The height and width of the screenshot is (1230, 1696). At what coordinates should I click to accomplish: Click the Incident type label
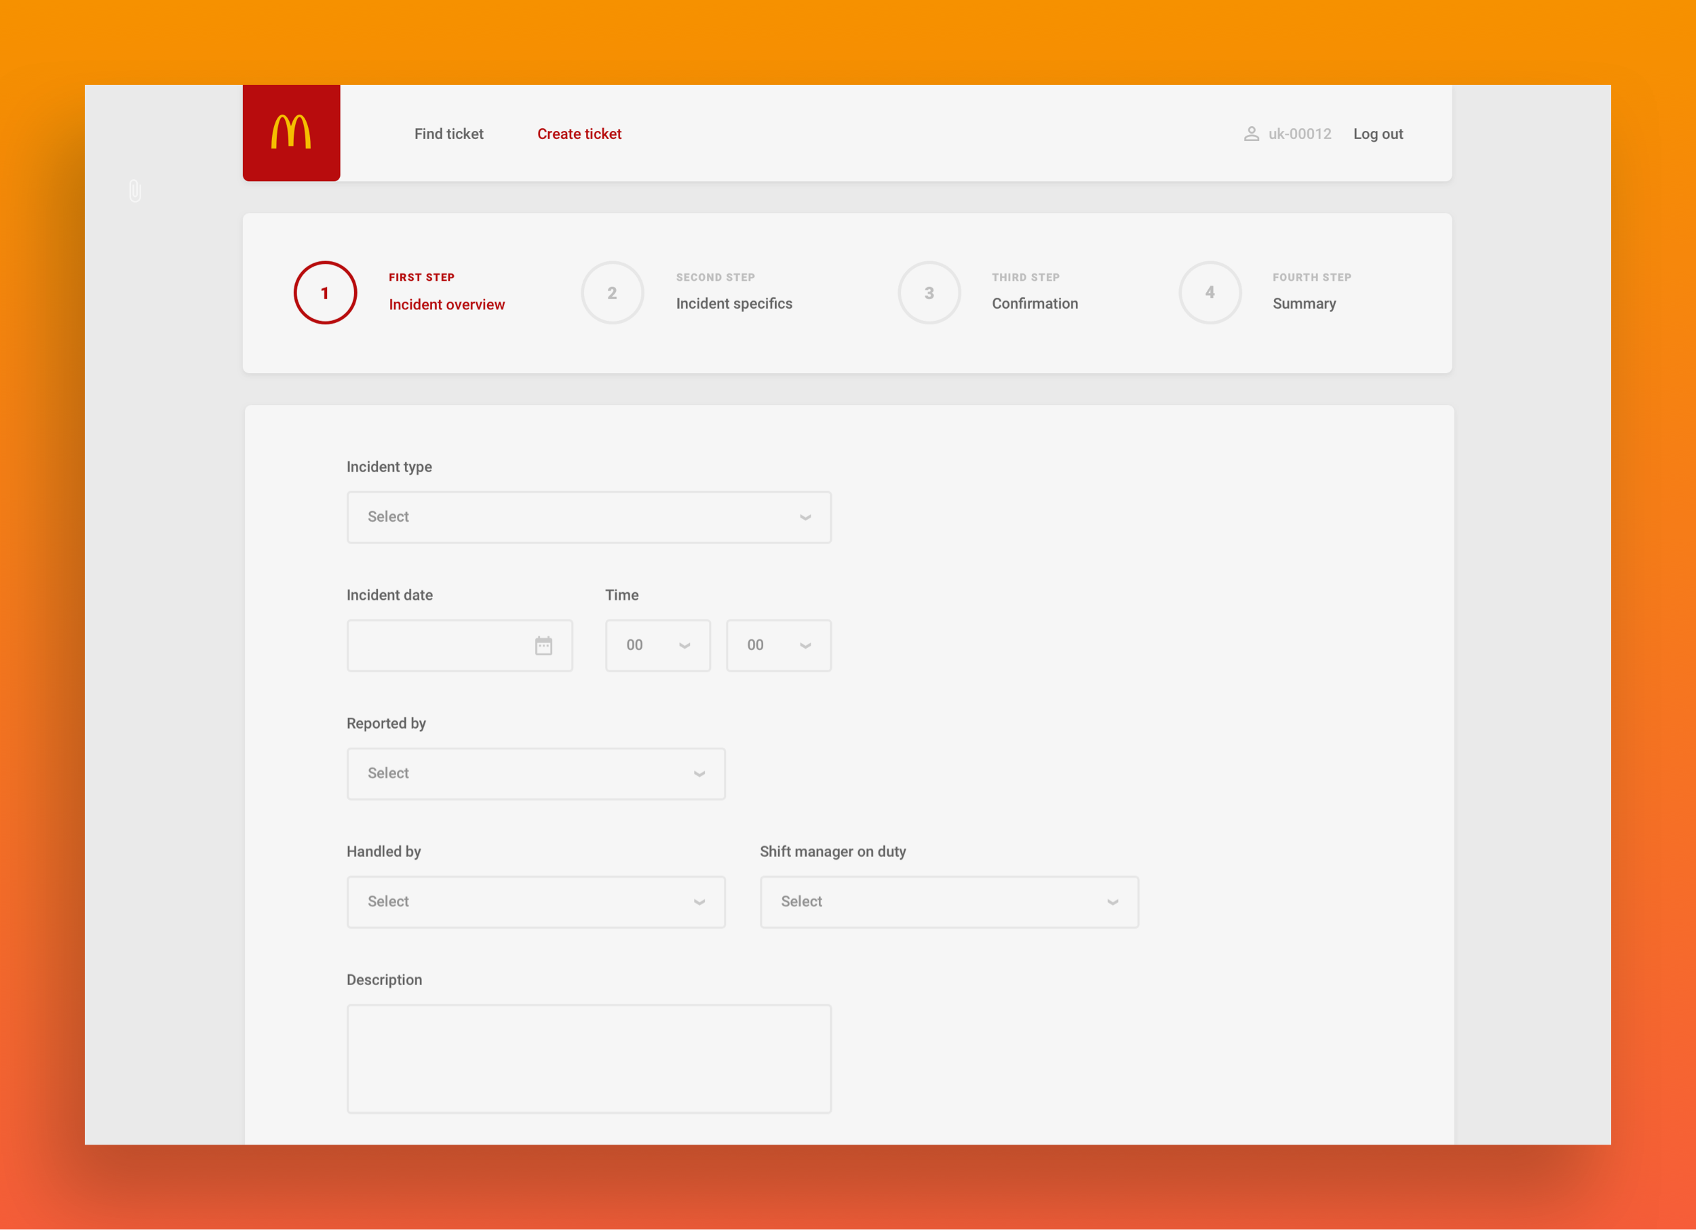pyautogui.click(x=389, y=467)
